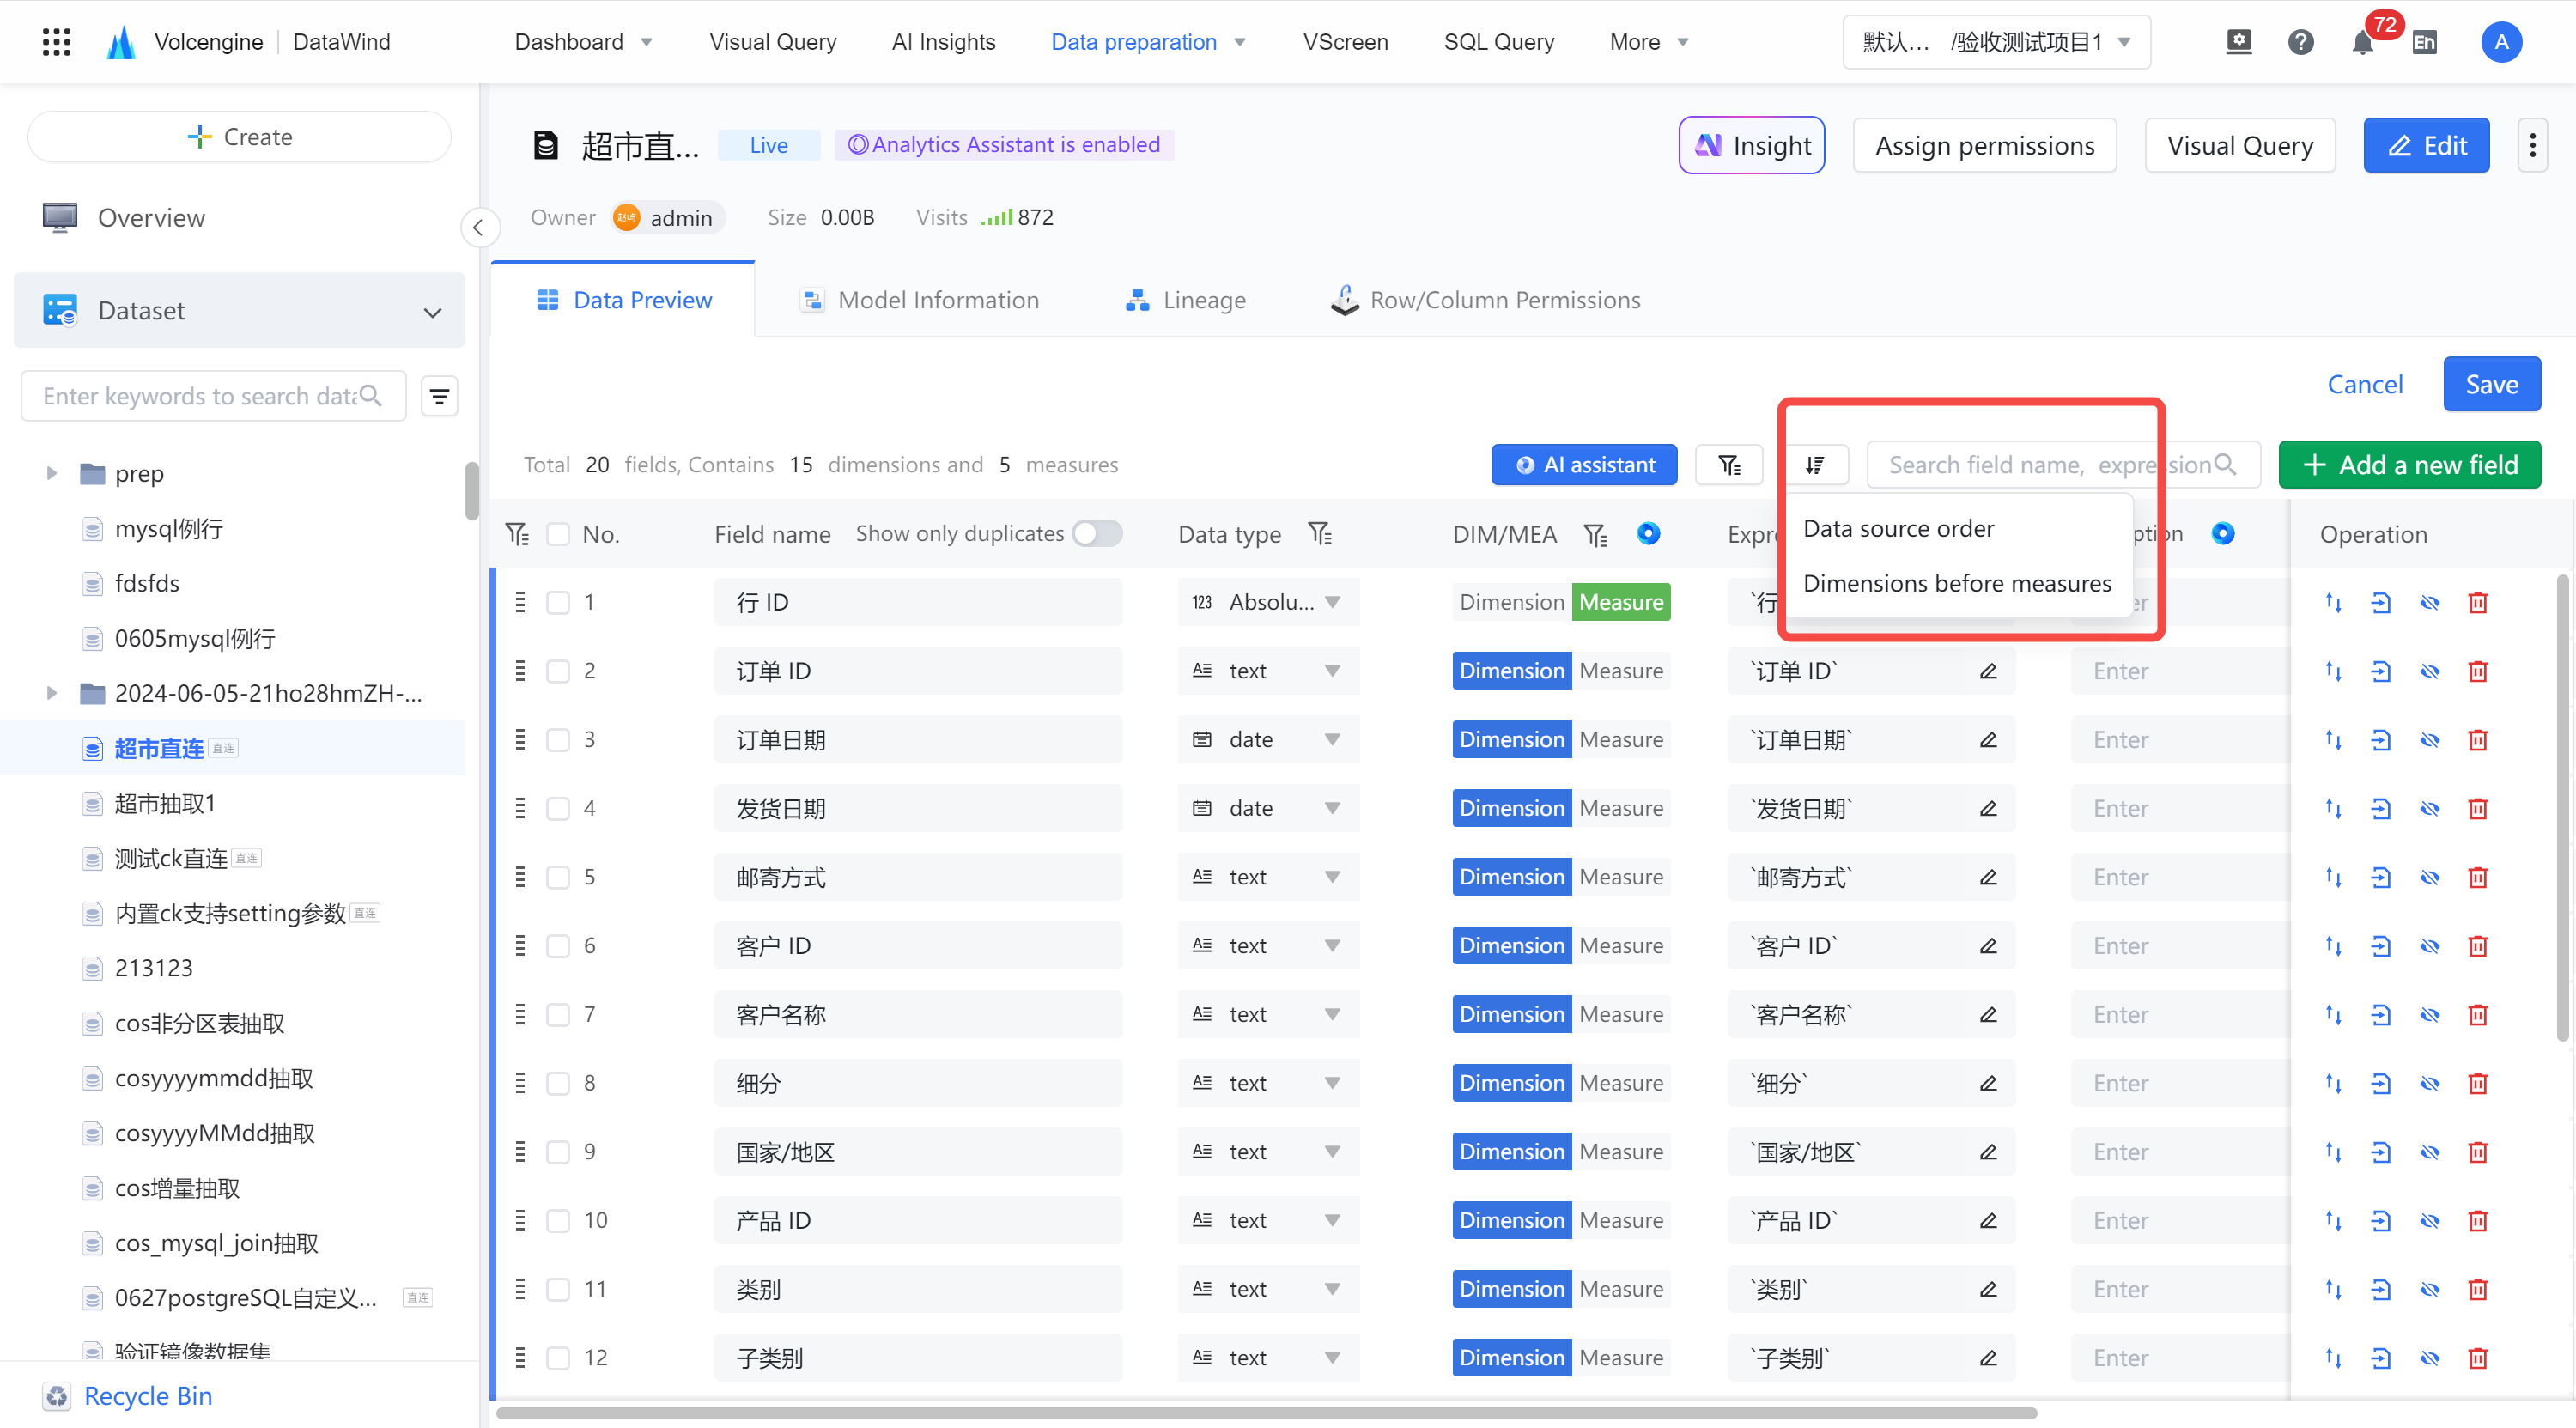Viewport: 2576px width, 1428px height.
Task: Hide the 细分 field with eye icon
Action: coord(2429,1083)
